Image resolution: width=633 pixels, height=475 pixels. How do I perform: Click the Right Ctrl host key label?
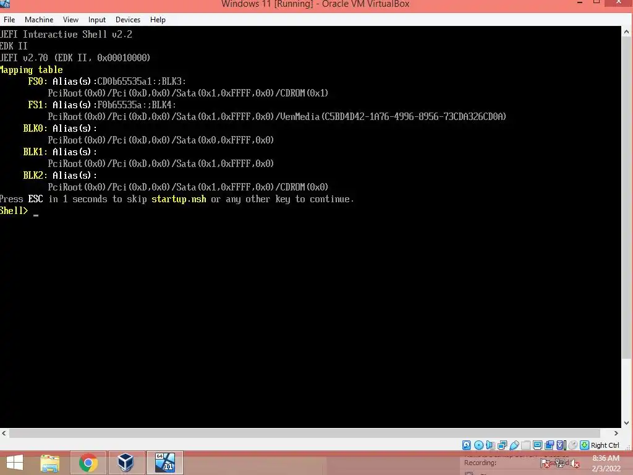(605, 445)
